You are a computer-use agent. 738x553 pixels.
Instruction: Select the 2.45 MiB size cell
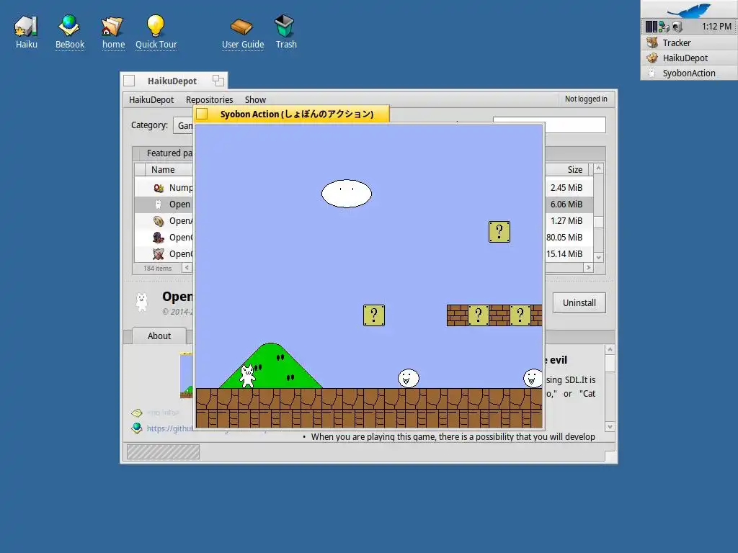[x=566, y=188]
